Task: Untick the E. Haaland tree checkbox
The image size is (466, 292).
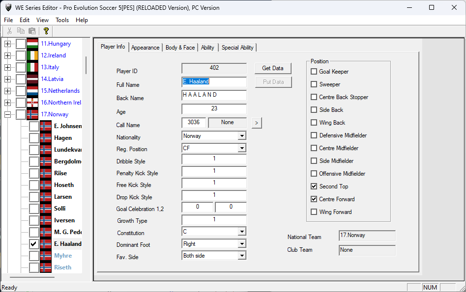Action: (34, 244)
